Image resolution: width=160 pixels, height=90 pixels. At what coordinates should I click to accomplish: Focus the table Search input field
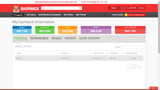pos(132,47)
